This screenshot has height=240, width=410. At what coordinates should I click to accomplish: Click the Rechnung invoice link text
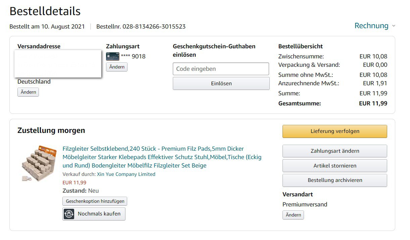pos(371,26)
